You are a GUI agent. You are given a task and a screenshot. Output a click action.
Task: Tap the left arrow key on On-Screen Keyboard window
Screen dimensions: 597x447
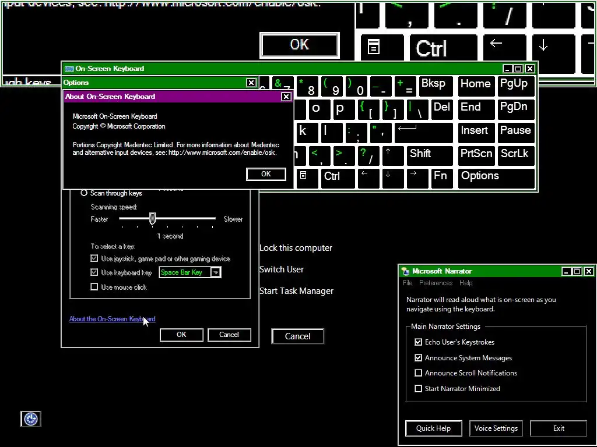[x=368, y=178]
